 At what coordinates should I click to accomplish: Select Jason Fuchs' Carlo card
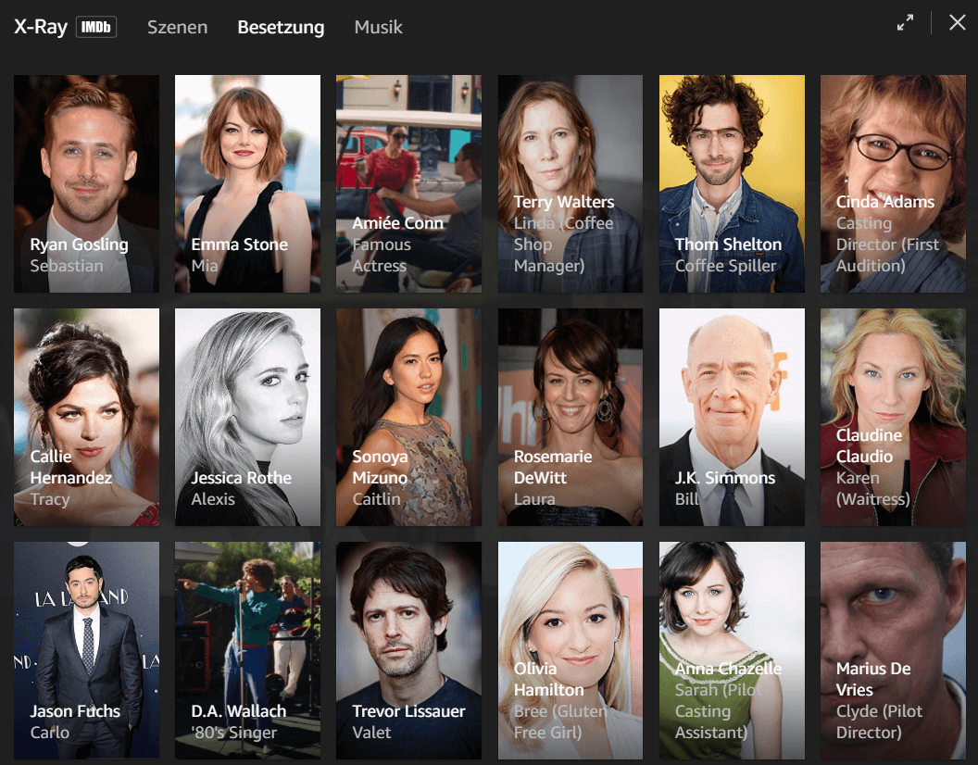[87, 650]
